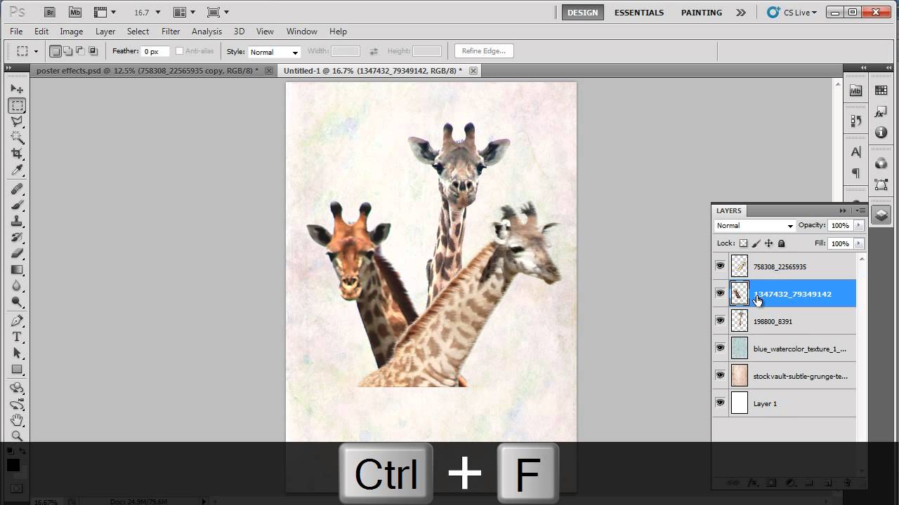Select the Eyedropper tool
Viewport: 899px width, 505px height.
18,170
